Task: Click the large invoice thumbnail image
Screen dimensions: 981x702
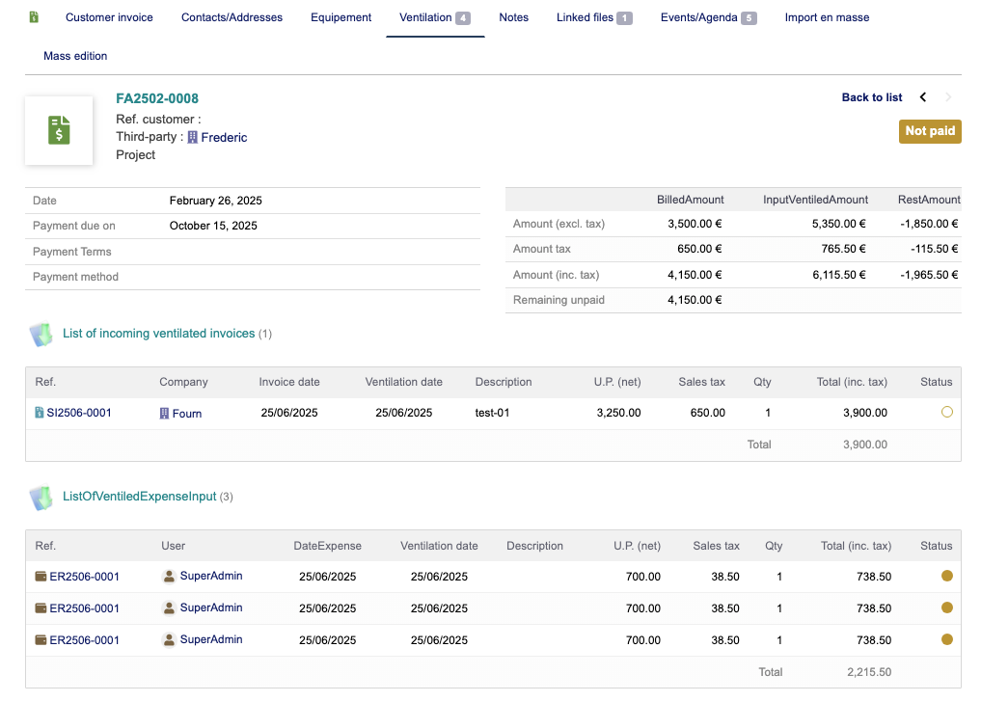Action: 59,130
